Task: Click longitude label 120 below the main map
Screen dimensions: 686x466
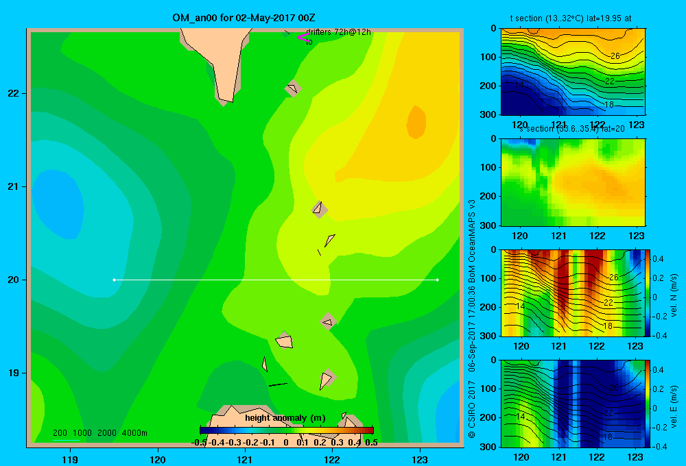Action: [158, 459]
